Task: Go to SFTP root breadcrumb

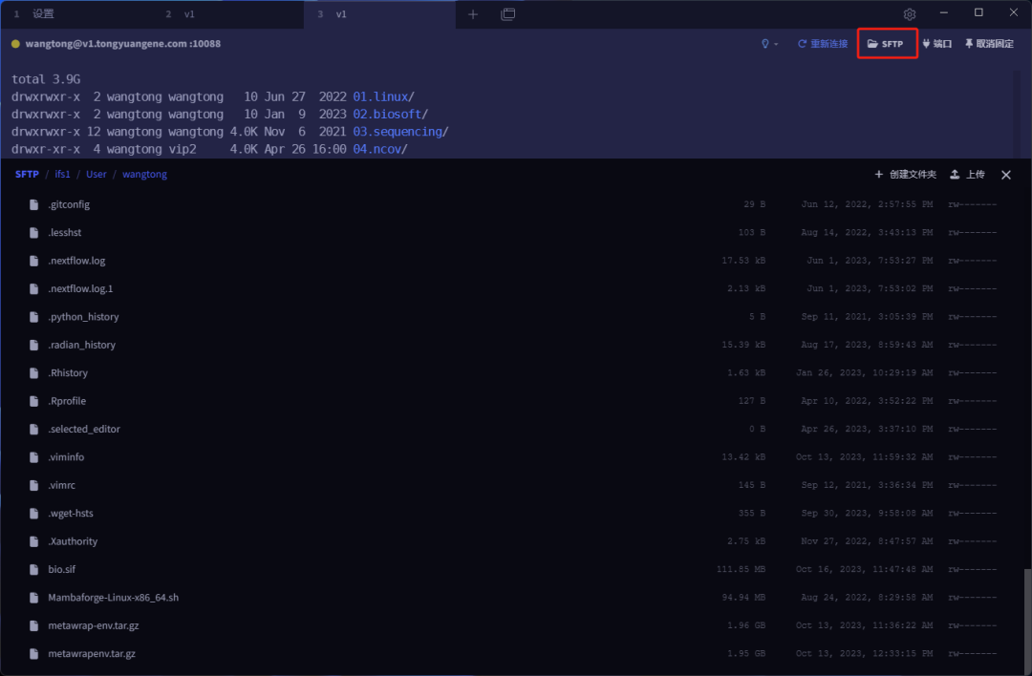Action: pyautogui.click(x=27, y=175)
